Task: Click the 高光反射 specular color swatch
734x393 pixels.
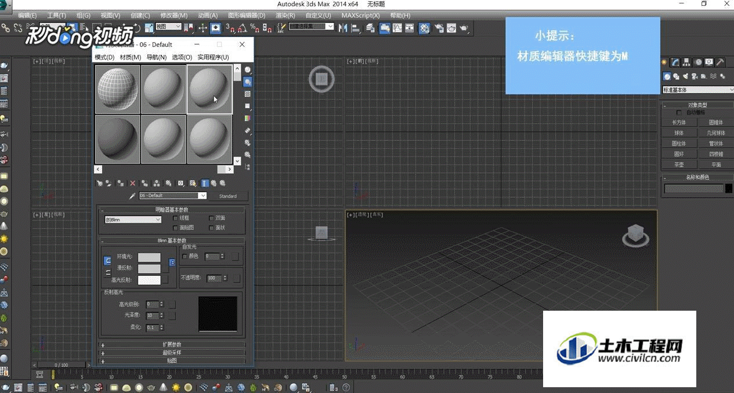Action: tap(149, 280)
